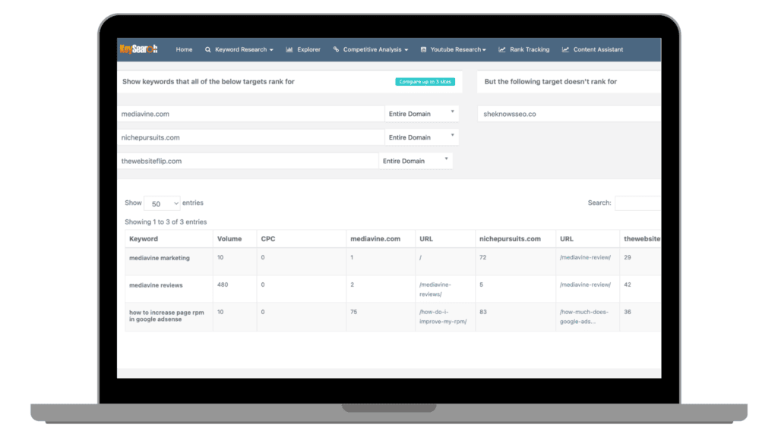Image resolution: width=778 pixels, height=437 pixels.
Task: Click the Explorer bar chart icon
Action: click(289, 49)
